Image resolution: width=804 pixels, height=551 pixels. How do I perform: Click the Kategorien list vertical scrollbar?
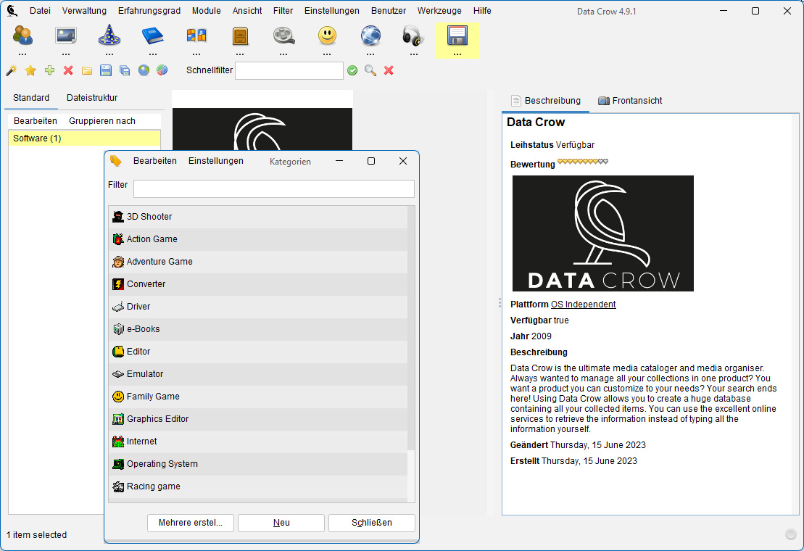411,328
